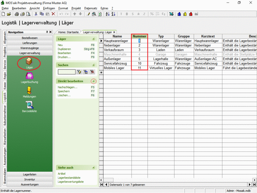Close the Lagerverwaltung: Läger tab
Image resolution: width=257 pixels, height=193 pixels.
point(114,32)
